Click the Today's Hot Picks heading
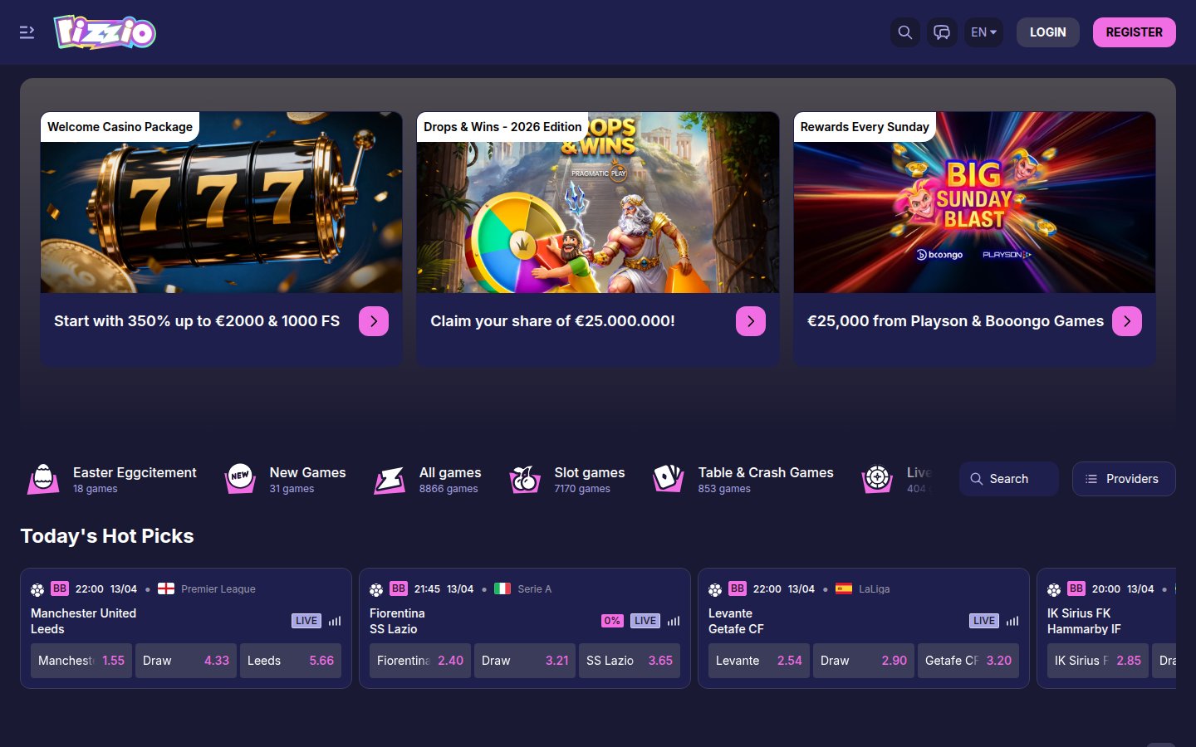 click(107, 536)
